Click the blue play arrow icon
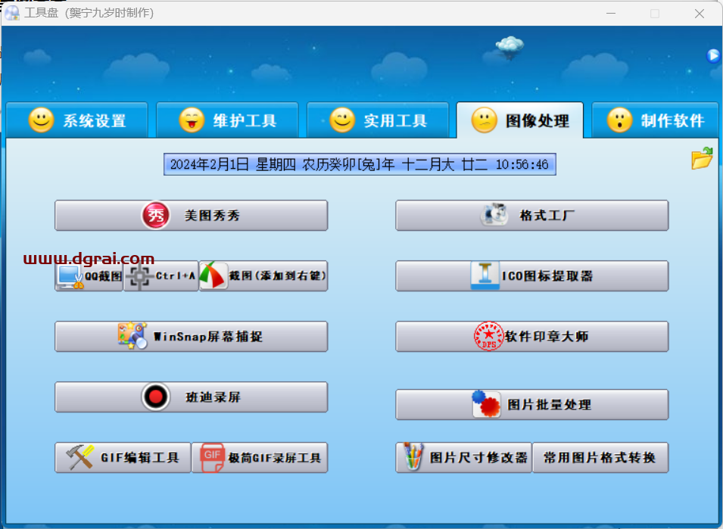This screenshot has width=723, height=529. click(x=713, y=56)
